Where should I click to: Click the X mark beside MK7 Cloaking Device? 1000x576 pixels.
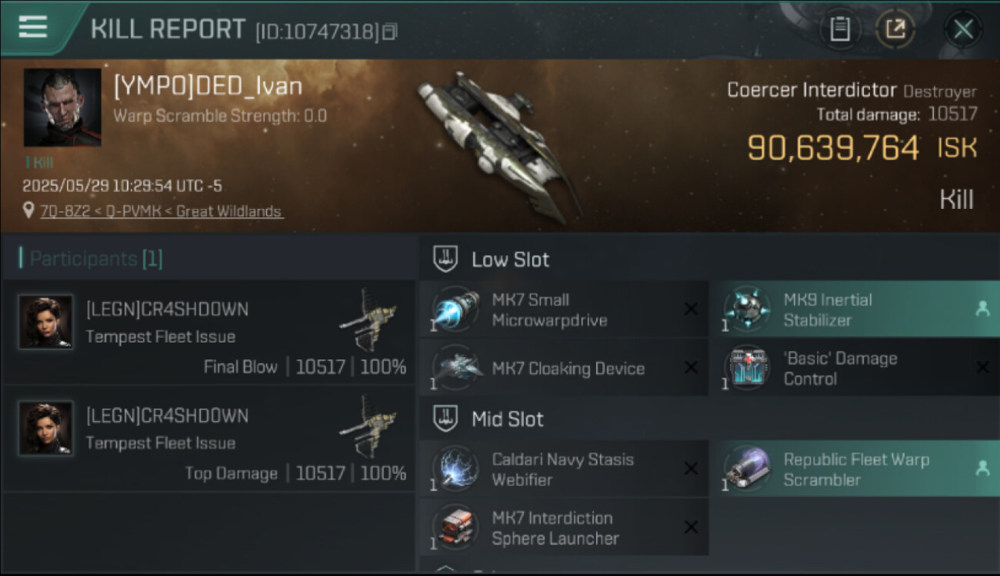pos(691,368)
